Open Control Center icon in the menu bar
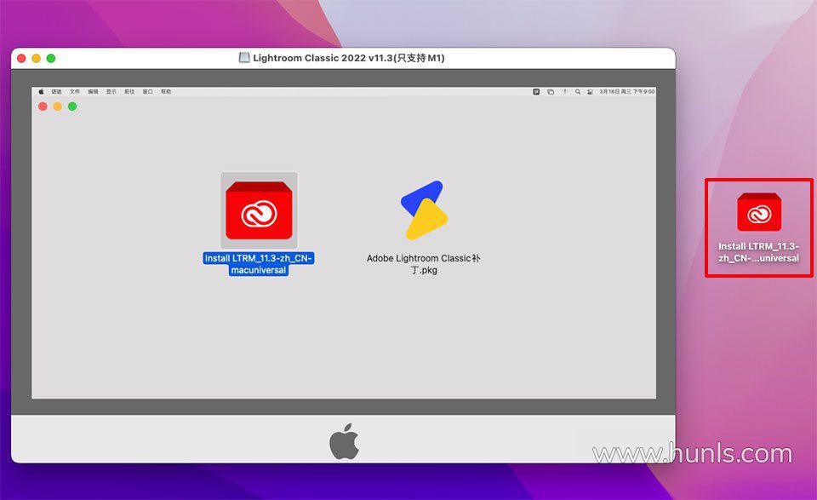 click(x=591, y=92)
